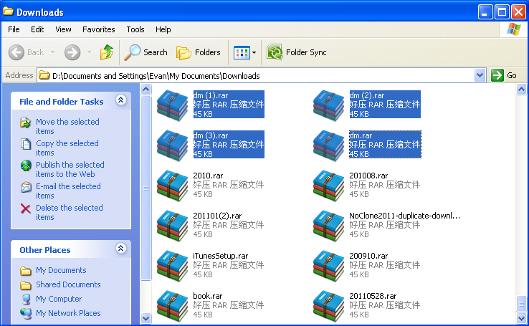
Task: Select the book.rar archive icon
Action: (x=173, y=306)
